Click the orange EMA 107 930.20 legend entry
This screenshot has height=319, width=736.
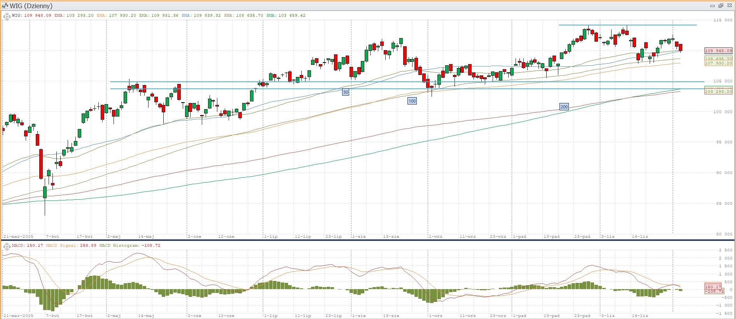[116, 16]
